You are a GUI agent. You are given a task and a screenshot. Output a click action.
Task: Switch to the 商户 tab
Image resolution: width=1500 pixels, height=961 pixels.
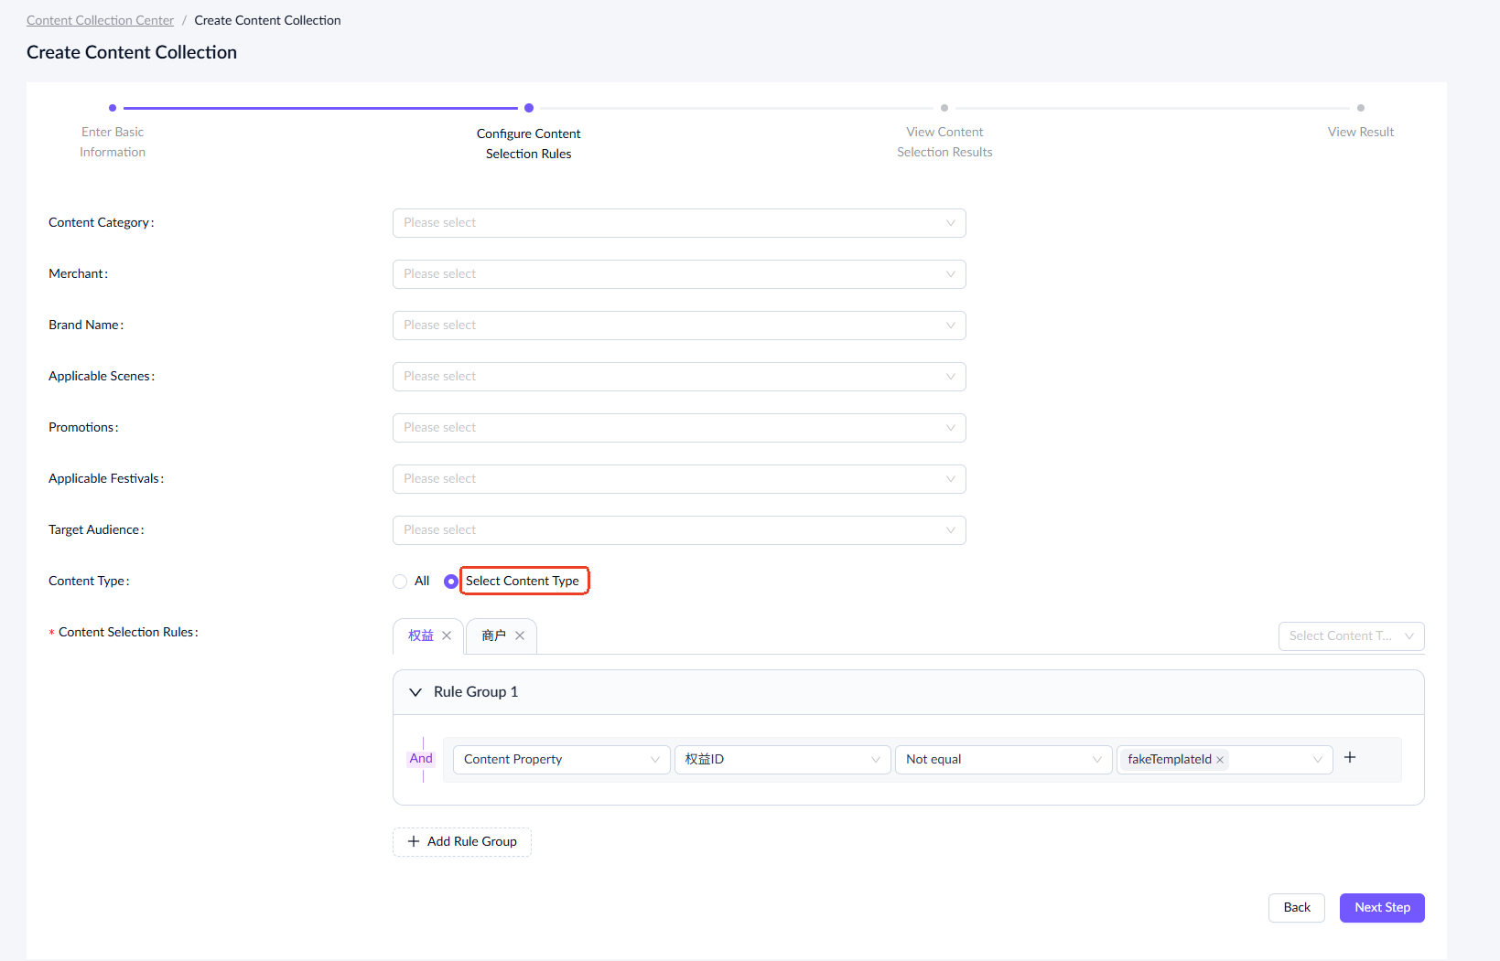pos(493,635)
